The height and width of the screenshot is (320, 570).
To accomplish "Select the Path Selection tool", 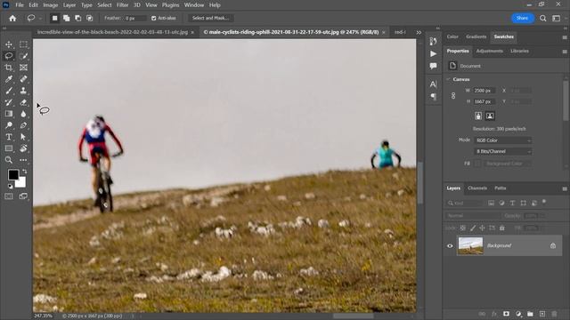I will [23, 137].
